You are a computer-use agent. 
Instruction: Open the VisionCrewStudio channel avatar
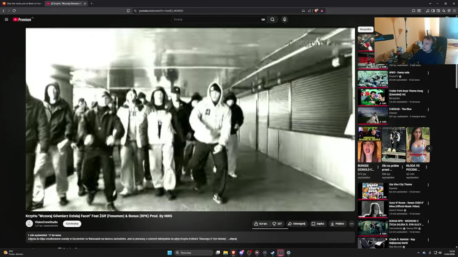click(29, 223)
